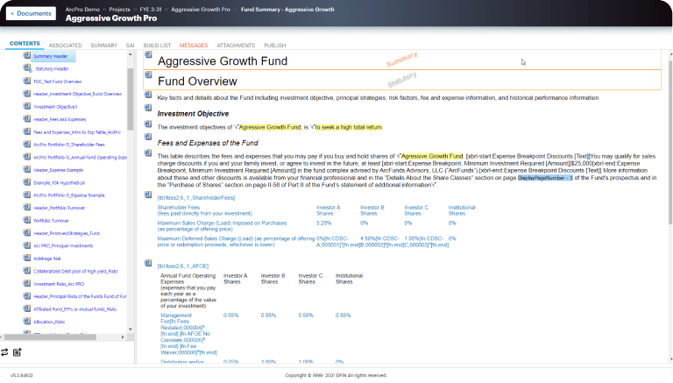This screenshot has width=673, height=383.
Task: Click the section icon beside Fees and Expenses heading
Action: click(148, 137)
